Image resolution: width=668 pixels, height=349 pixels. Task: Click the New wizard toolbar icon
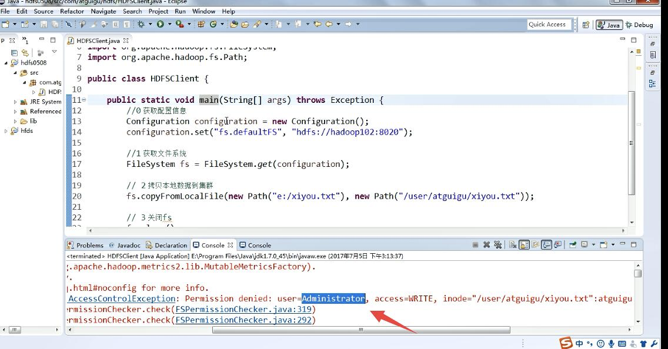pos(5,24)
